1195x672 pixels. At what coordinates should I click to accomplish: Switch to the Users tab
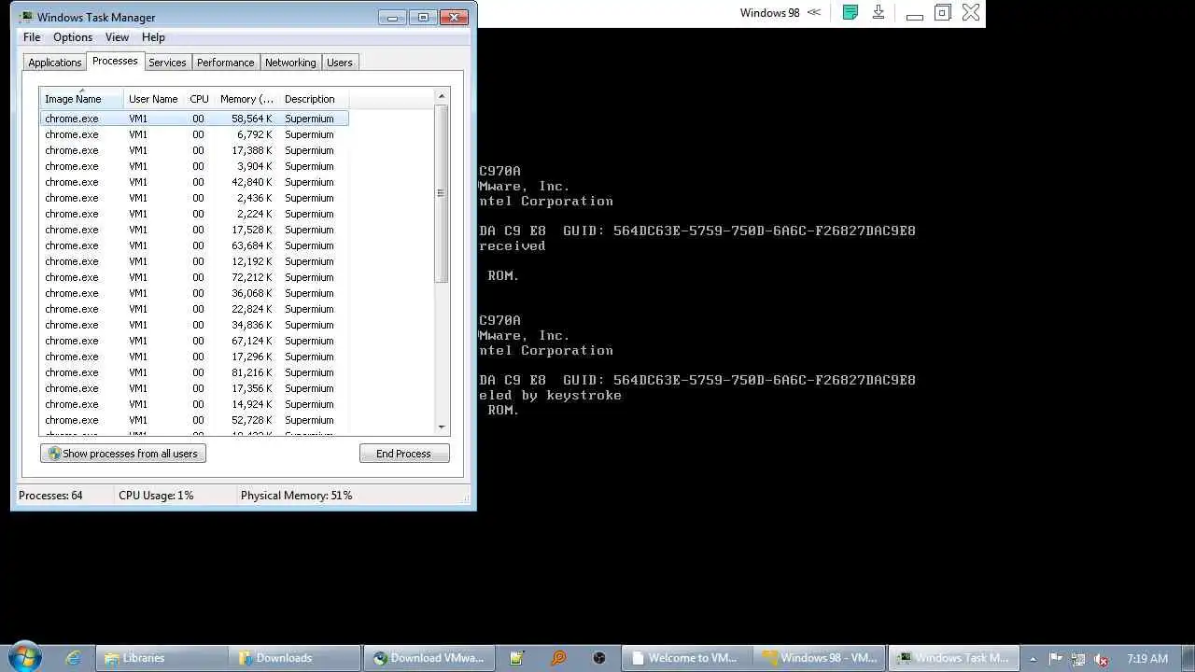tap(340, 63)
